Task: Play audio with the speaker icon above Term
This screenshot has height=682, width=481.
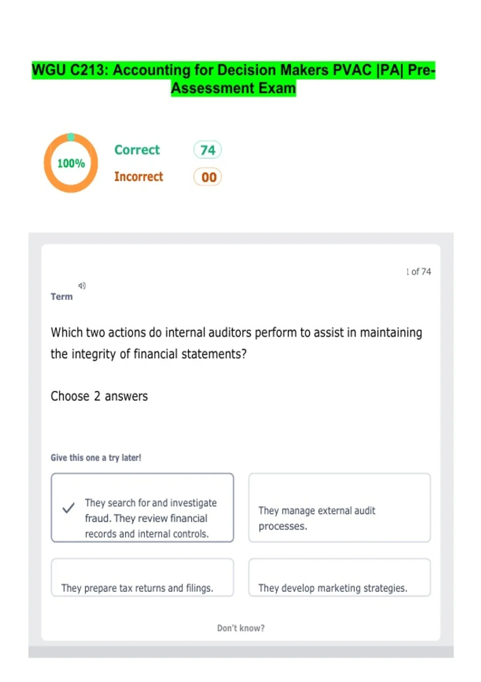Action: click(82, 286)
